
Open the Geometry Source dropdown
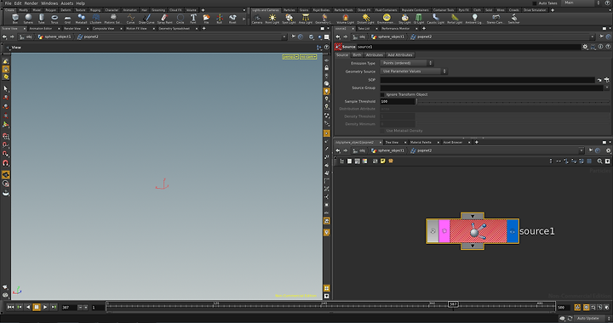pos(414,71)
